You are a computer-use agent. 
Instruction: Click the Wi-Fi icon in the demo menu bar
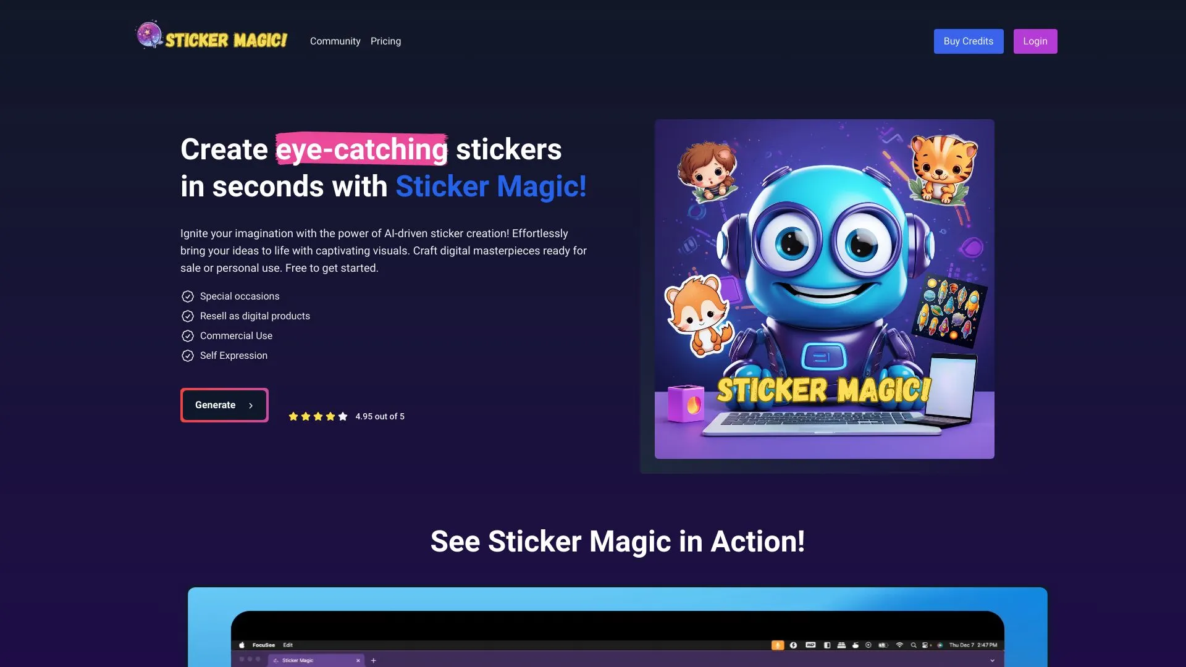pyautogui.click(x=899, y=645)
